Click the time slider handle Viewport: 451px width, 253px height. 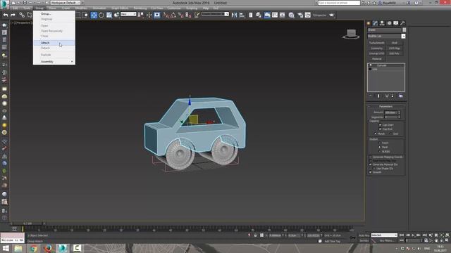28,223
